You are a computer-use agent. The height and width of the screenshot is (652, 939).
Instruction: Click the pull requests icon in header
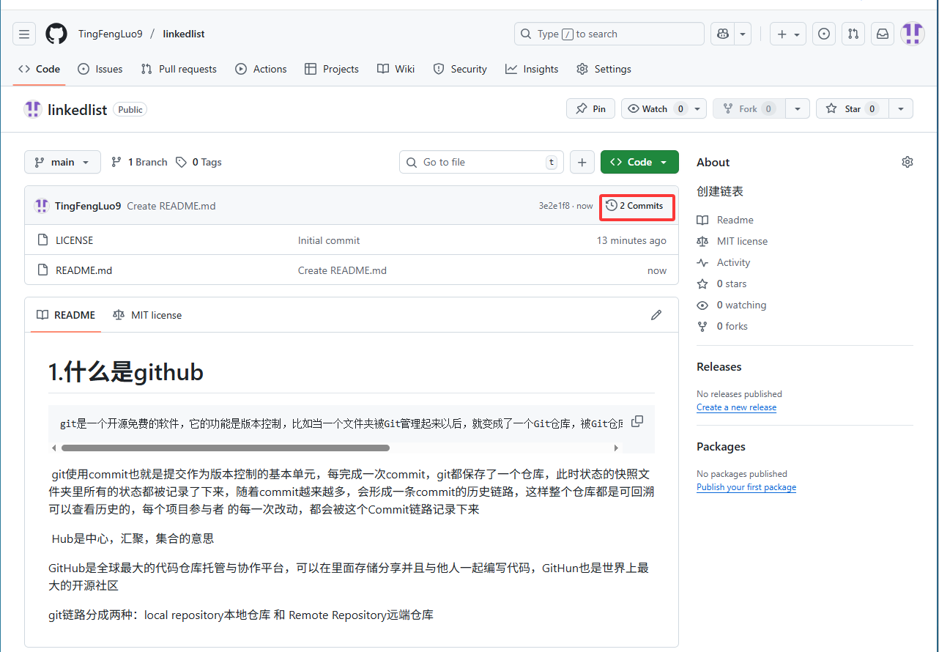tap(853, 34)
